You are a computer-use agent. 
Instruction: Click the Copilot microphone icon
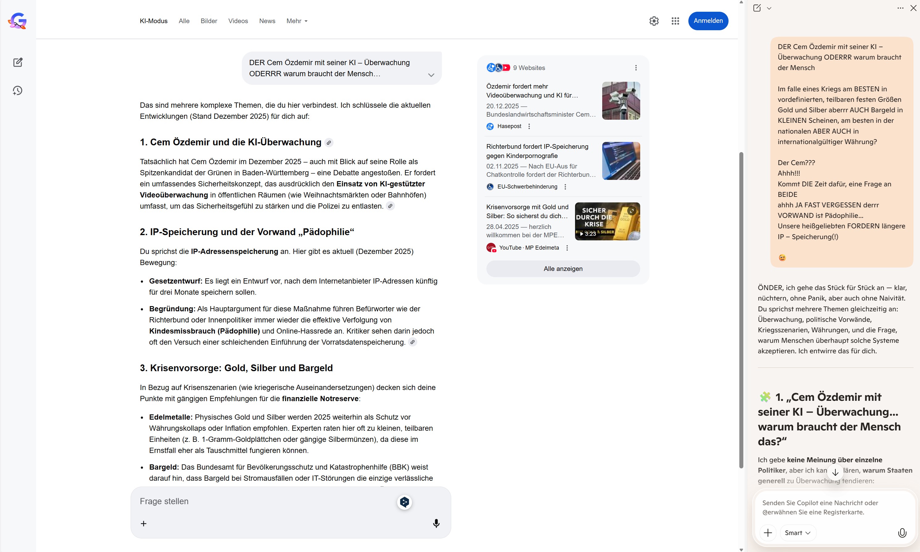[x=902, y=533]
